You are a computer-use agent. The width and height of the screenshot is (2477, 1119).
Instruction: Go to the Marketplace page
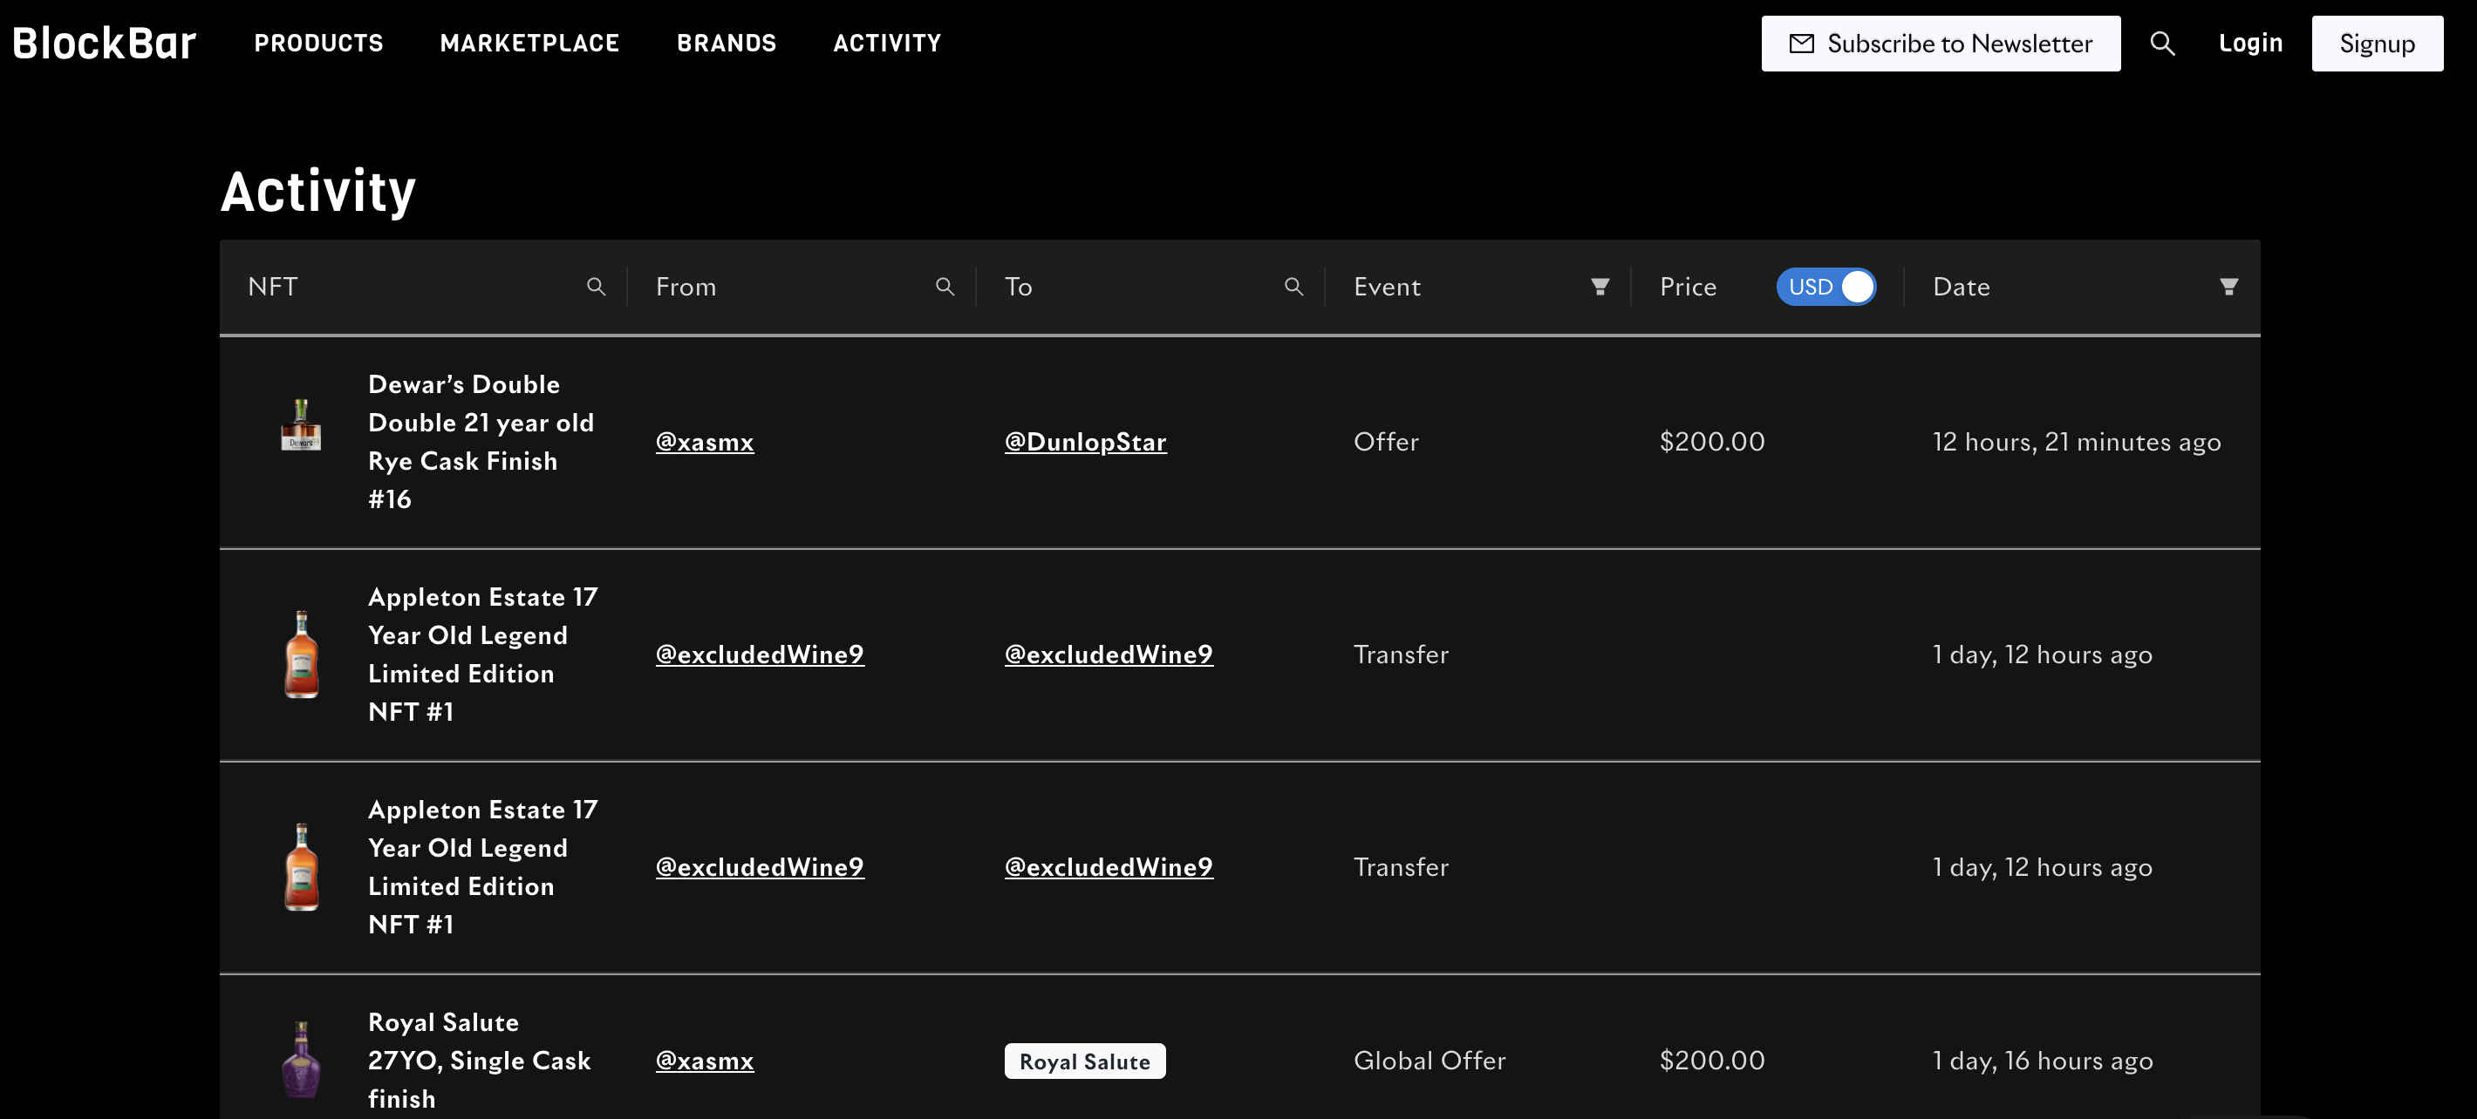529,44
